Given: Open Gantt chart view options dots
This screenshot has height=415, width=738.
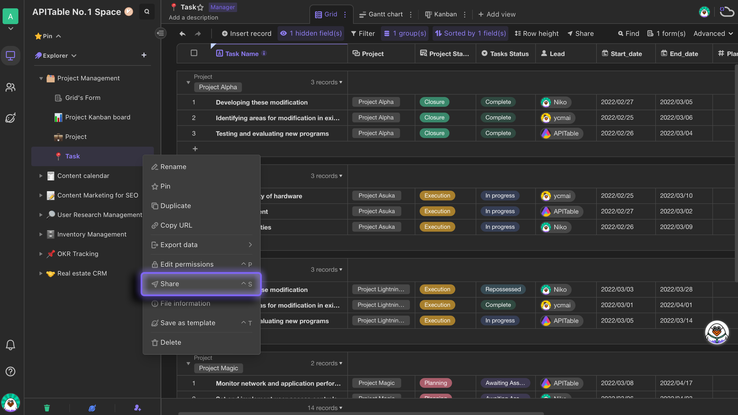Looking at the screenshot, I should tap(411, 14).
